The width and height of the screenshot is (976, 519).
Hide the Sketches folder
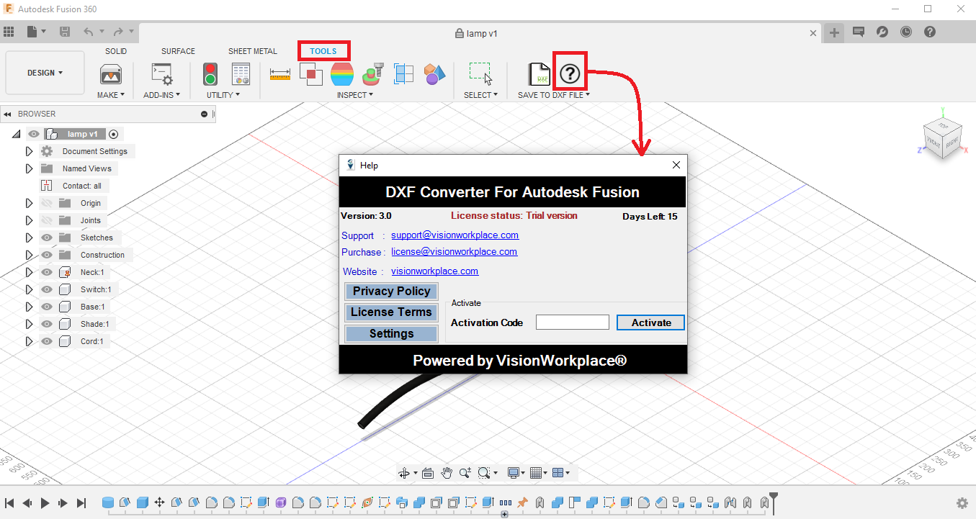coord(47,238)
